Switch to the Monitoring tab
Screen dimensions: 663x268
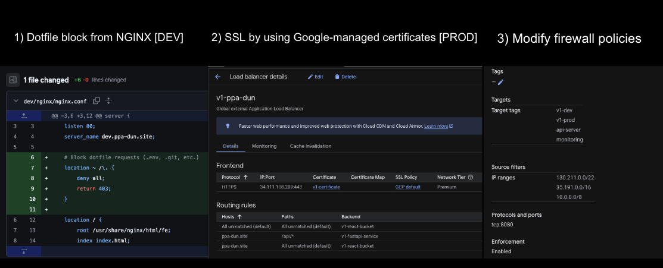click(264, 146)
